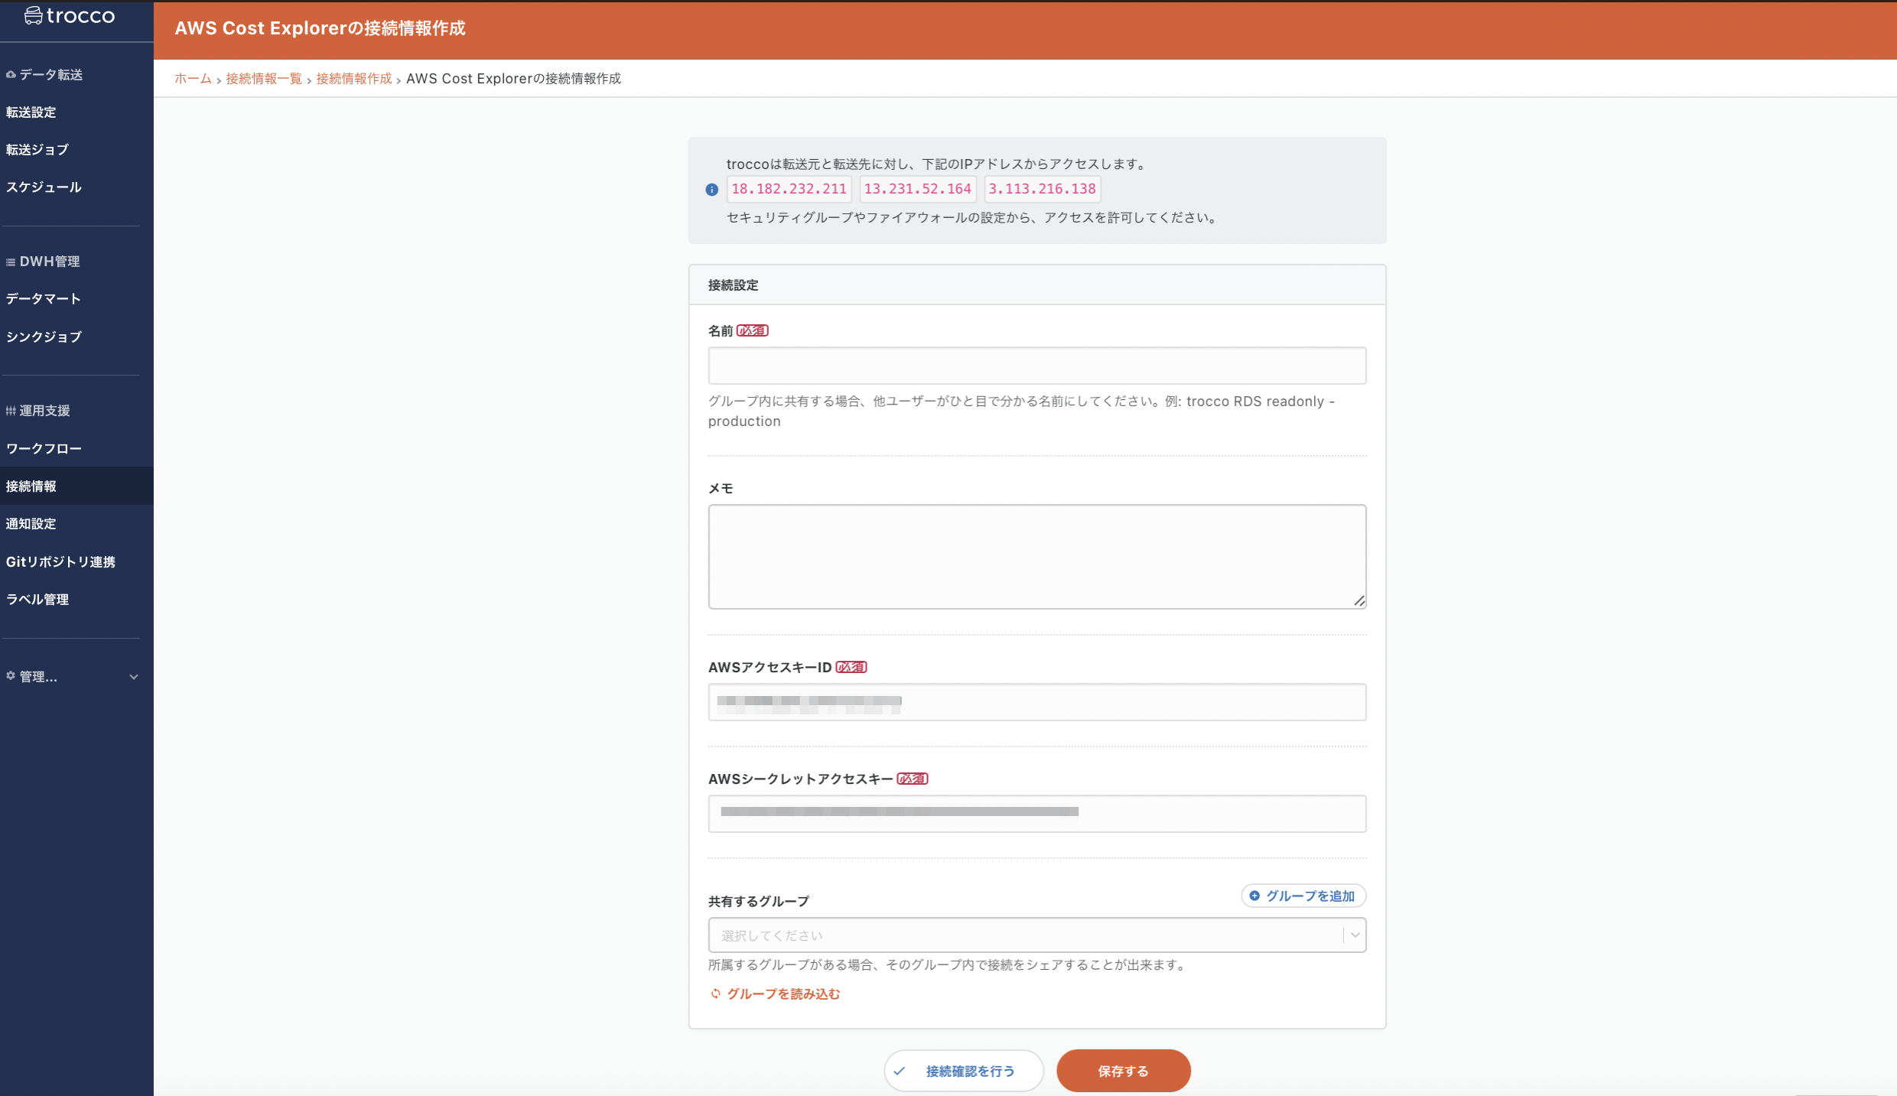Expand the 管理 sidebar section chevron
Image resolution: width=1897 pixels, height=1096 pixels.
(x=134, y=677)
